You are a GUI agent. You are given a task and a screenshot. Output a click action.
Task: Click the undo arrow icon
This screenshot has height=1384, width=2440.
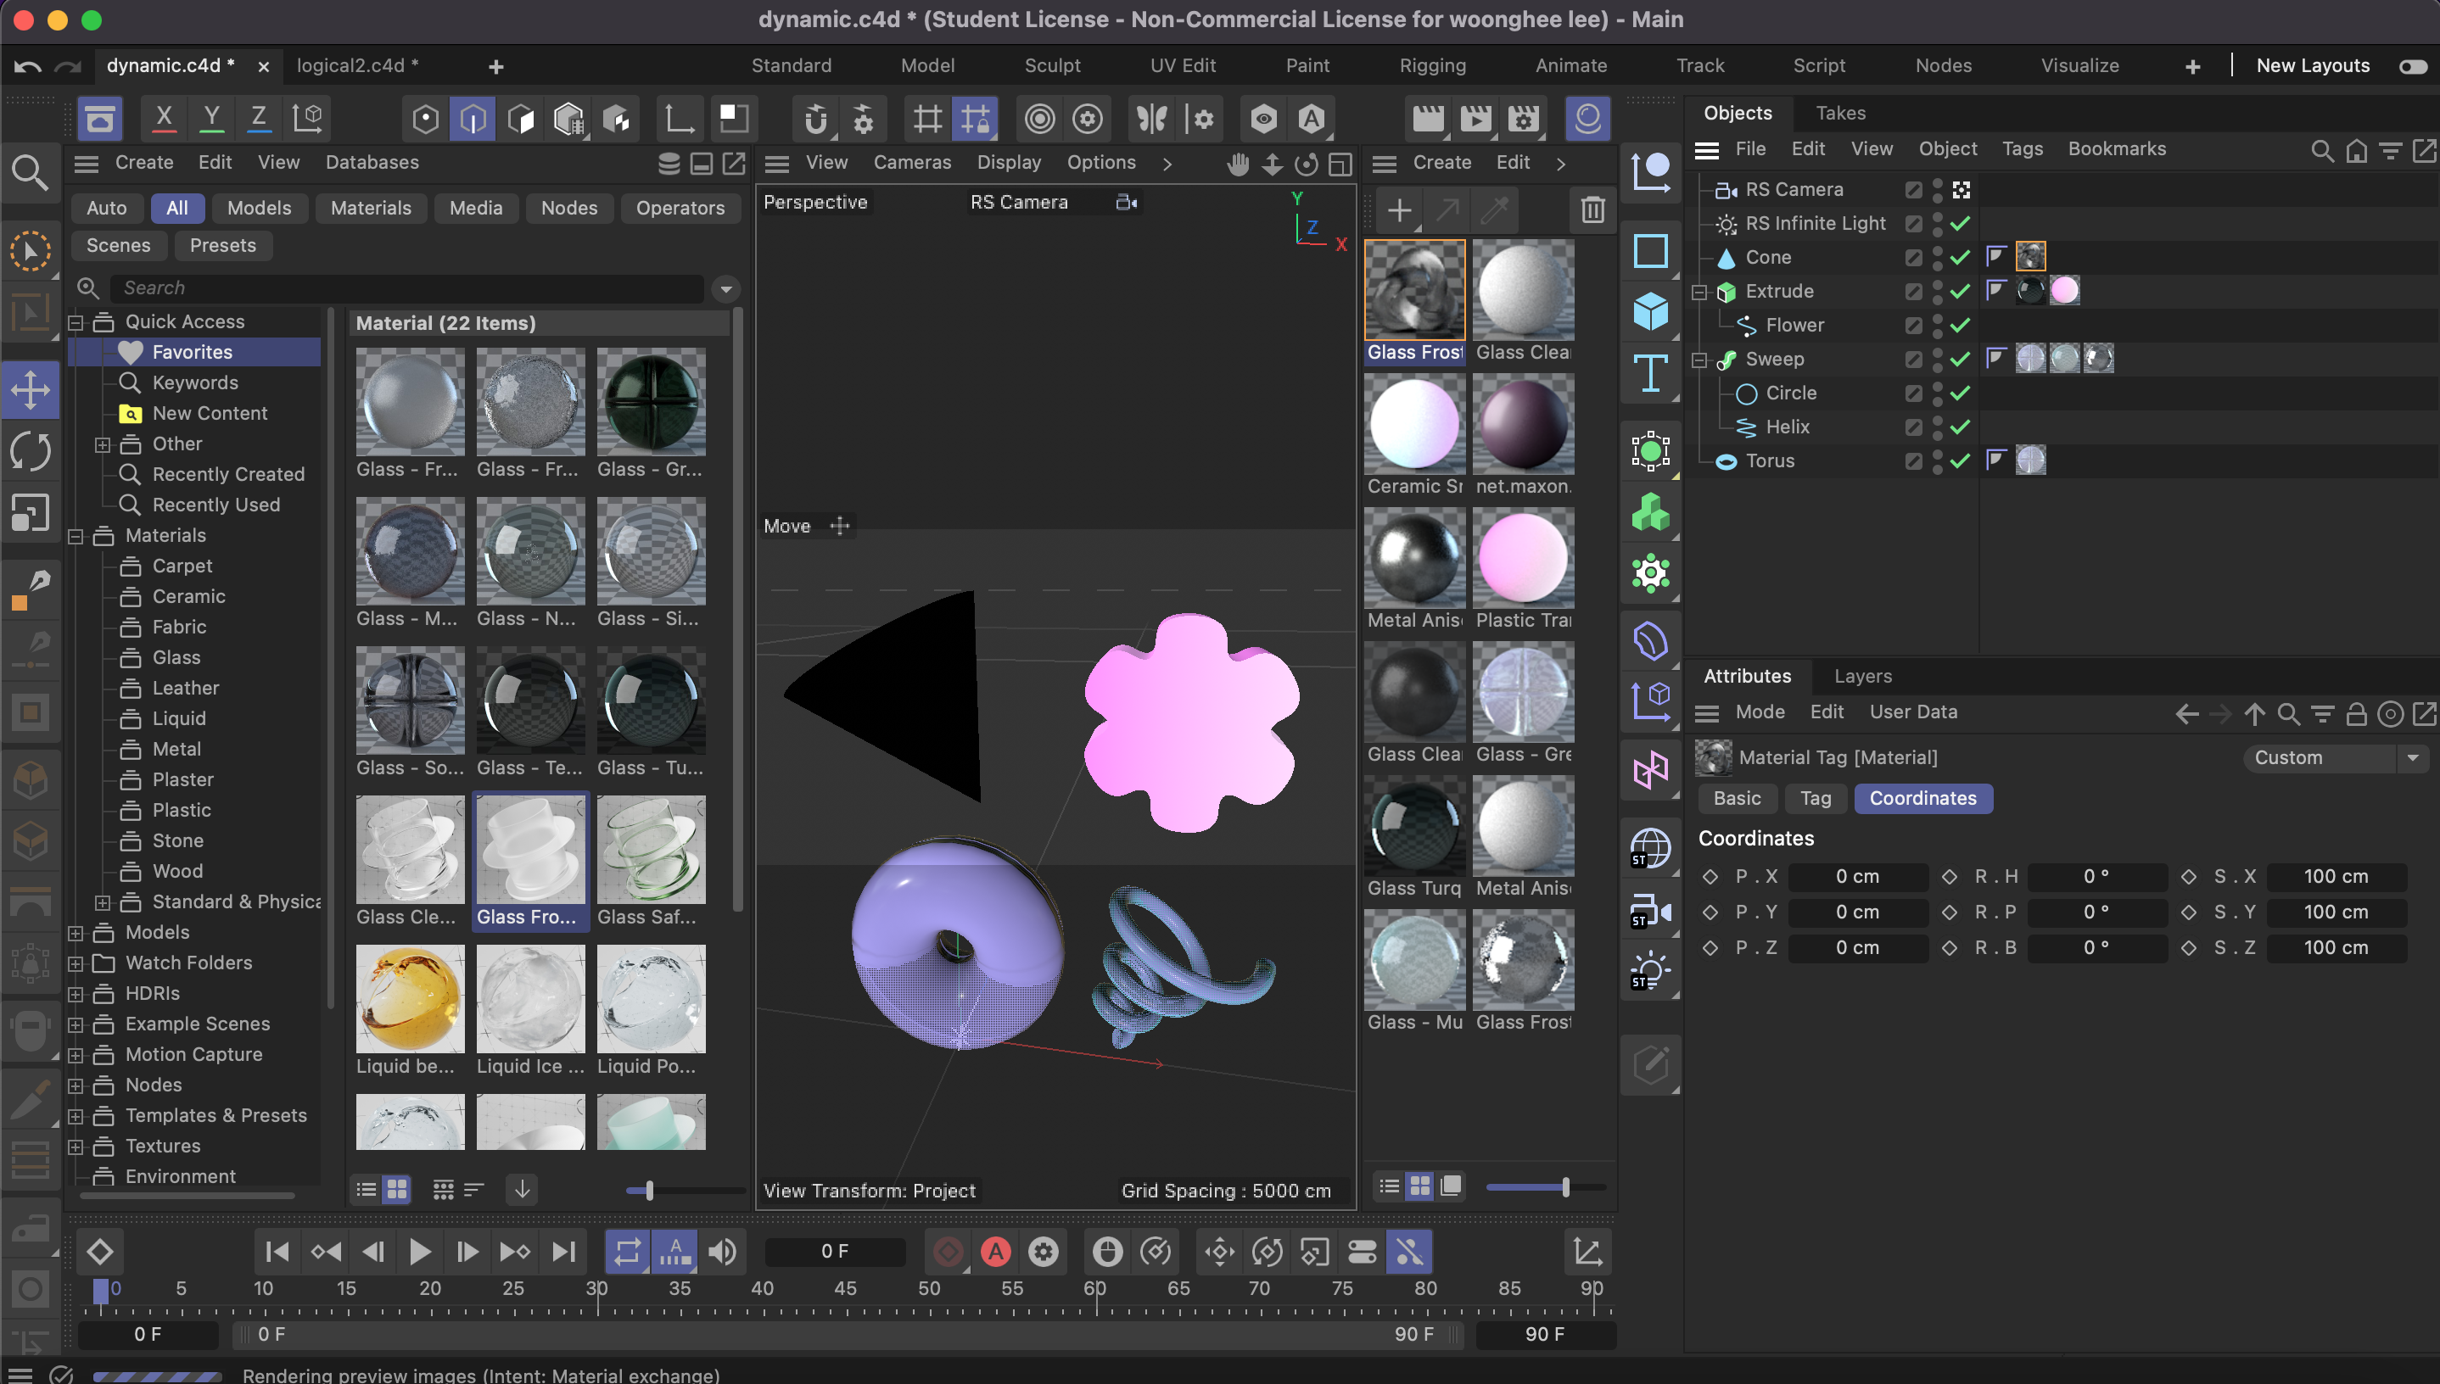[x=28, y=65]
